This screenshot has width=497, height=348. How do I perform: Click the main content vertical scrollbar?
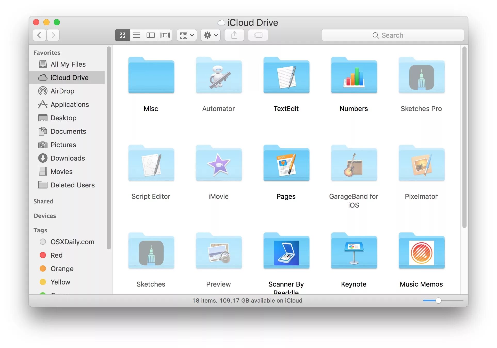[x=464, y=137]
